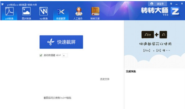Close the 转转大师 window
The width and height of the screenshot is (185, 109).
click(x=182, y=4)
